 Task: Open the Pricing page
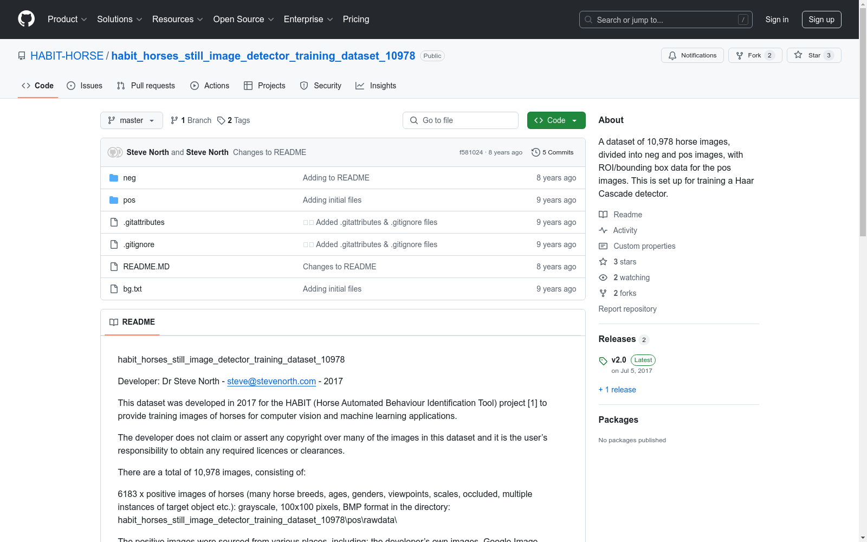click(x=356, y=19)
